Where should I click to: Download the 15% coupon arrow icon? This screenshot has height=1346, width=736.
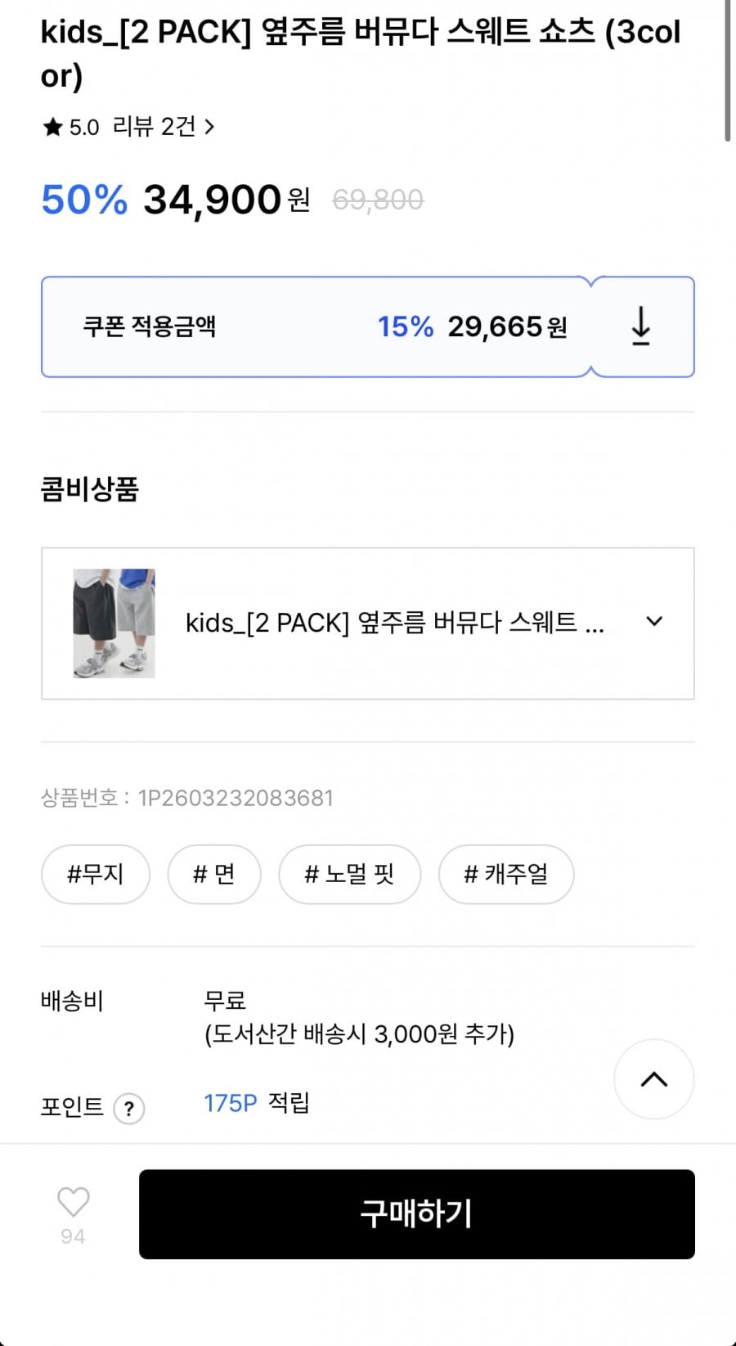point(641,326)
